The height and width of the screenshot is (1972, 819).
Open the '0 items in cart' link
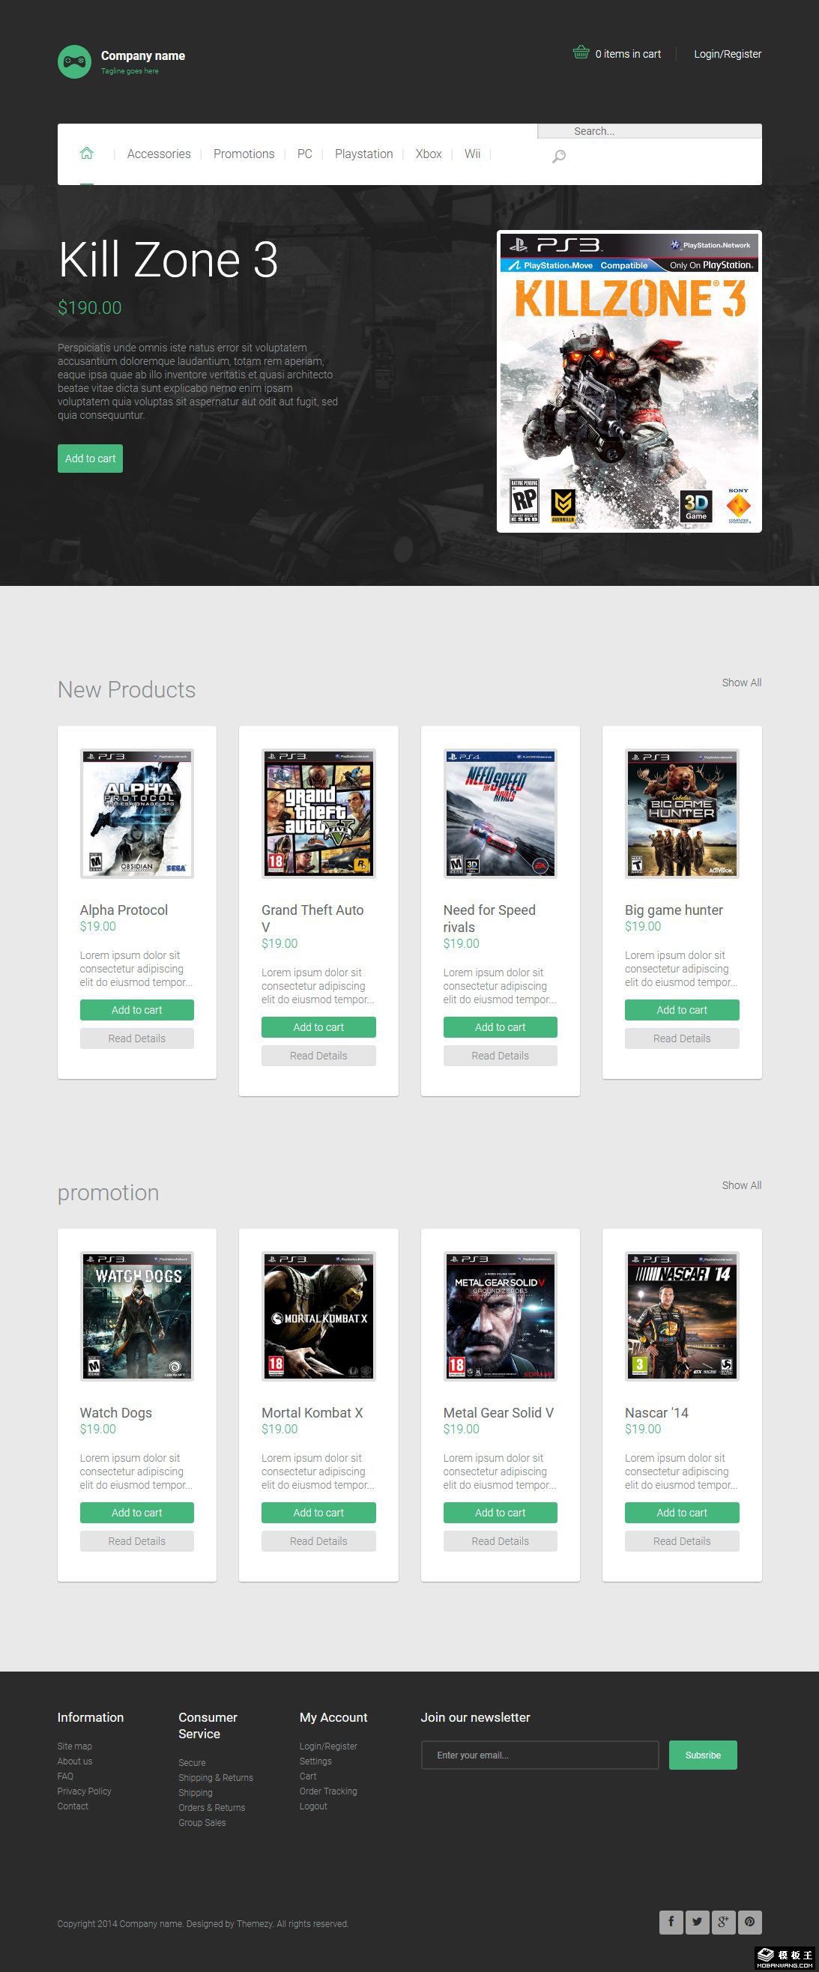(x=628, y=54)
